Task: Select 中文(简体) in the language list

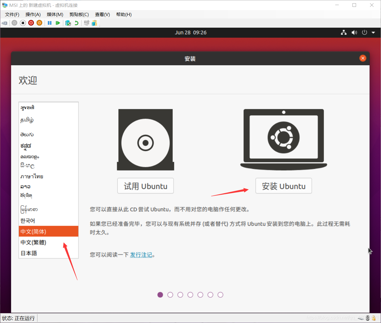Action: [x=48, y=231]
